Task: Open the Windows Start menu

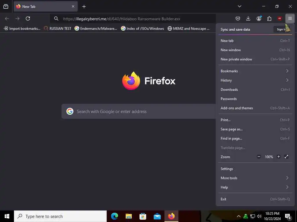Action: coord(7,216)
